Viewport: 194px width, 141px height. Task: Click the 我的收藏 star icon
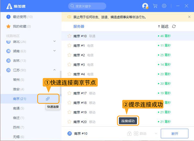click(8, 26)
